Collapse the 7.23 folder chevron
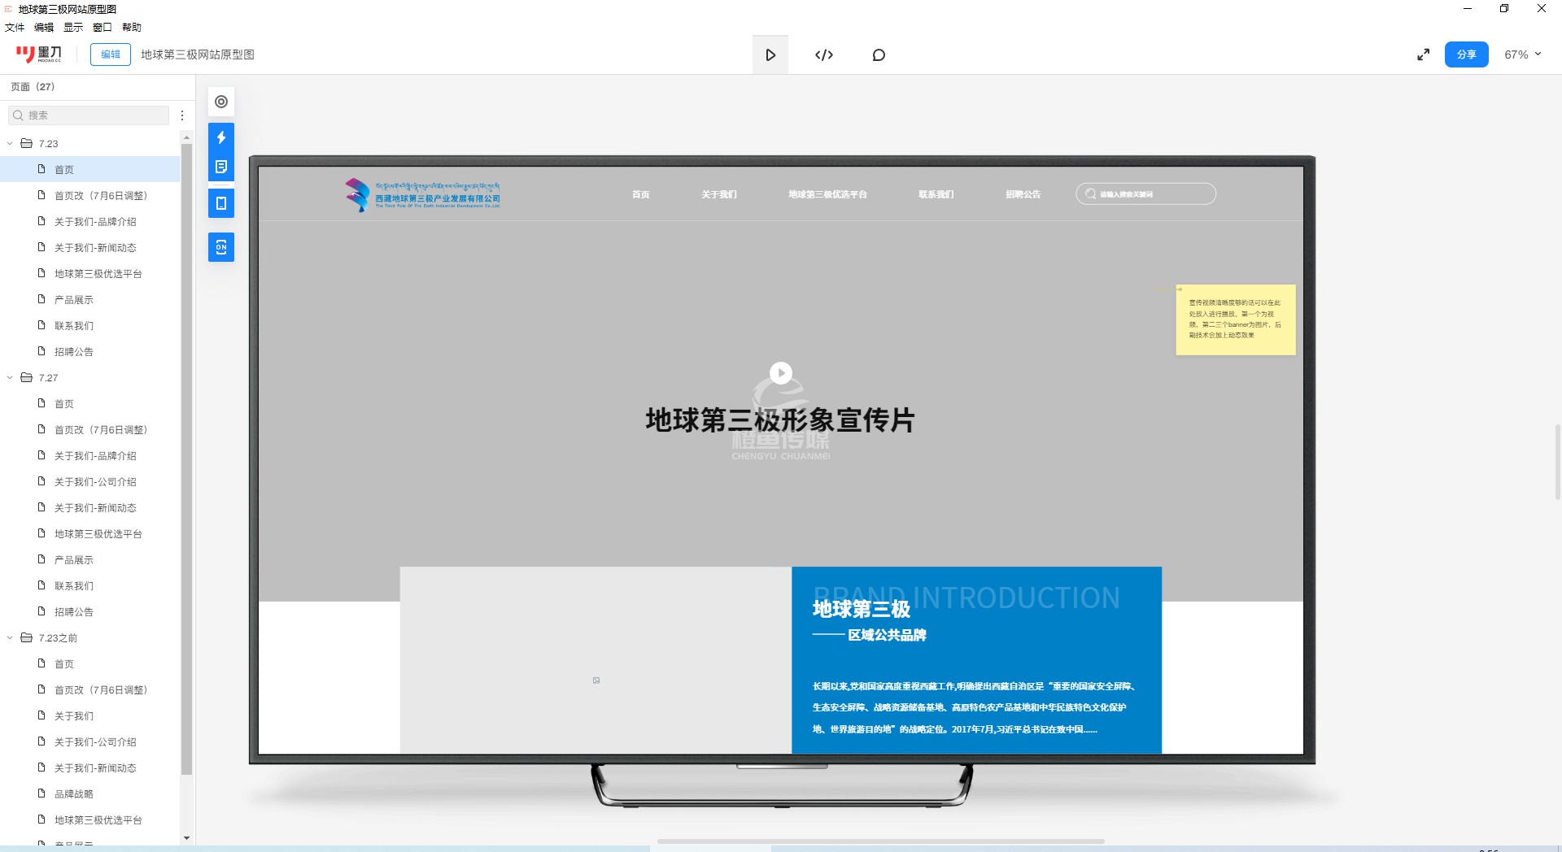 coord(10,143)
